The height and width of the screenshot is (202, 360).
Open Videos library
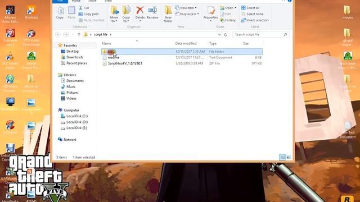tap(71, 99)
